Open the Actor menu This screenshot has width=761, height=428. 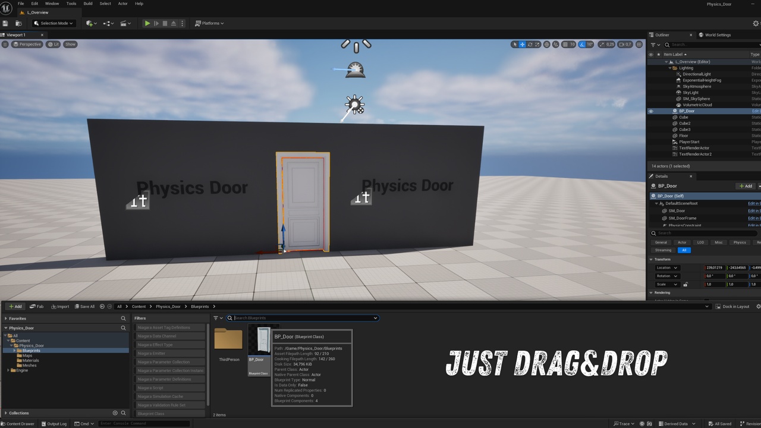click(x=122, y=4)
